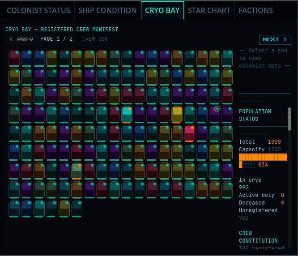Click the POPULATION STATUS heading
The width and height of the screenshot is (298, 256).
255,115
